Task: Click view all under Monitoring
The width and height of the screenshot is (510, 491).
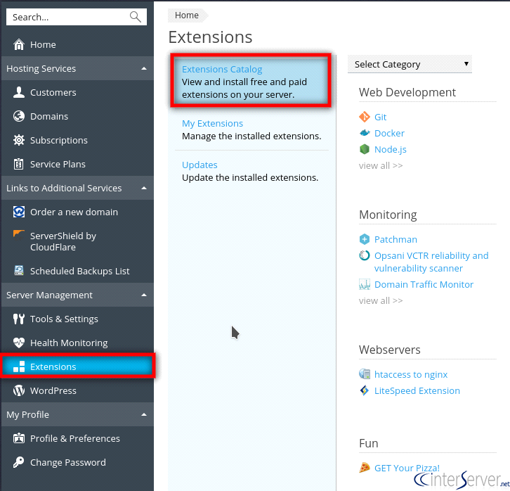Action: 381,300
